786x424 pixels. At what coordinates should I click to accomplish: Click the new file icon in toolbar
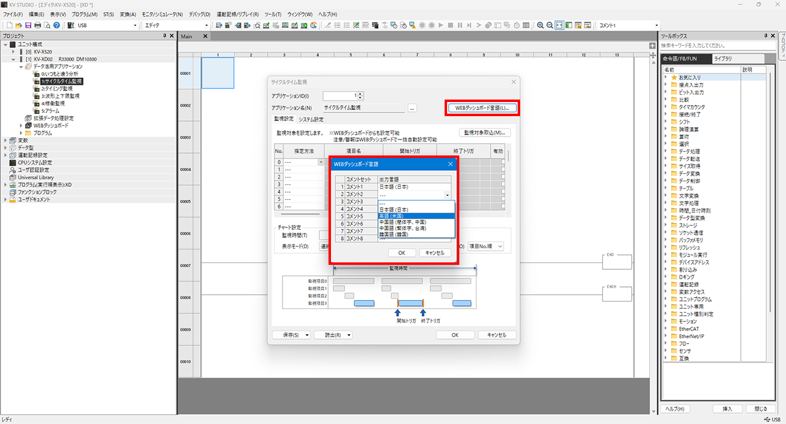coord(9,25)
